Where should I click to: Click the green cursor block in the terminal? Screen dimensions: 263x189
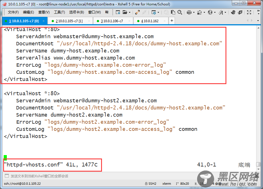pos(5,158)
